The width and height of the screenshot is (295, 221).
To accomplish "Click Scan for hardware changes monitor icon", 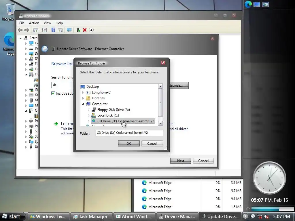I will pos(69,30).
